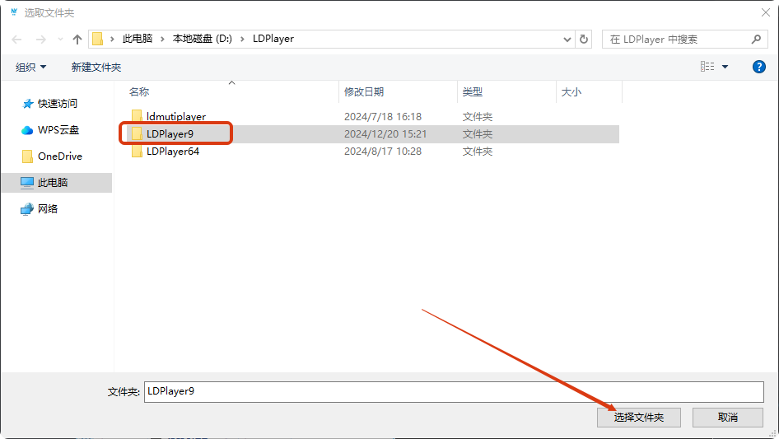Expand the address bar history dropdown
Viewport: 779px width, 439px height.
point(567,39)
